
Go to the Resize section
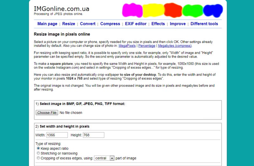click(69, 24)
